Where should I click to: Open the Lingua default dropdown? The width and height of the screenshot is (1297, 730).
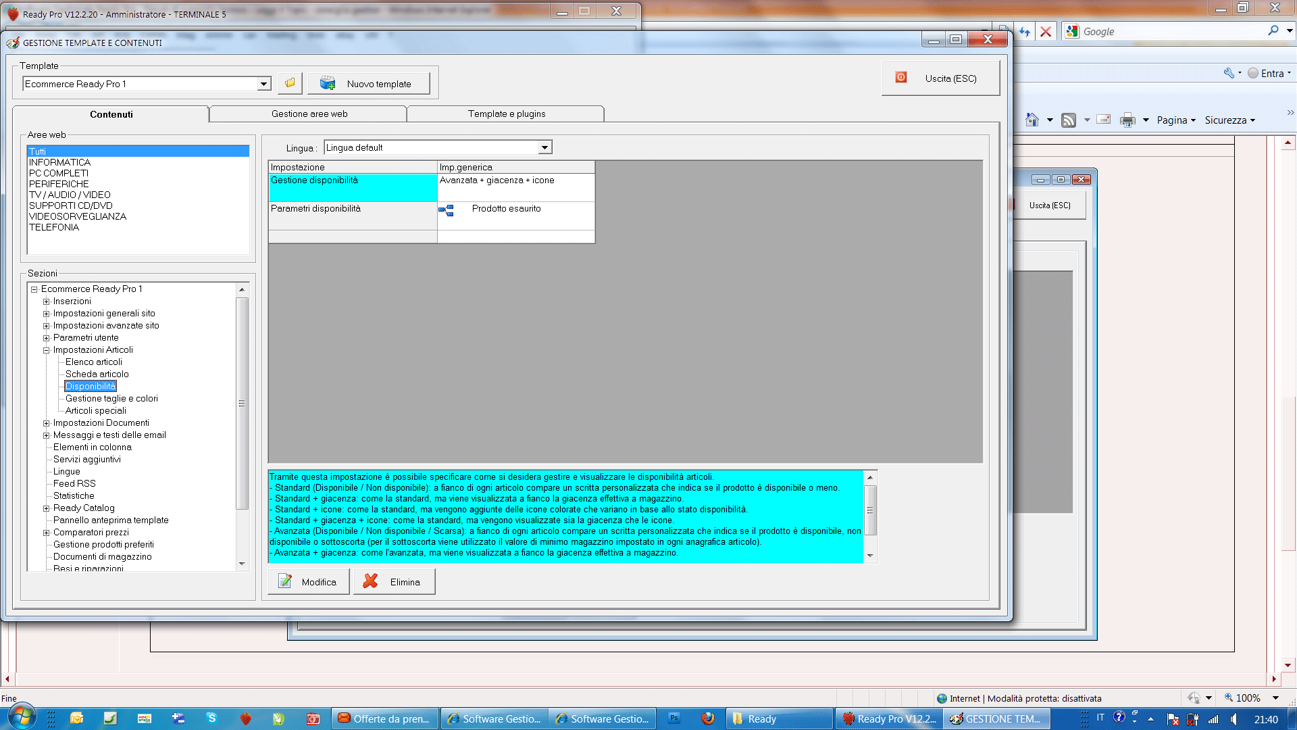coord(544,147)
